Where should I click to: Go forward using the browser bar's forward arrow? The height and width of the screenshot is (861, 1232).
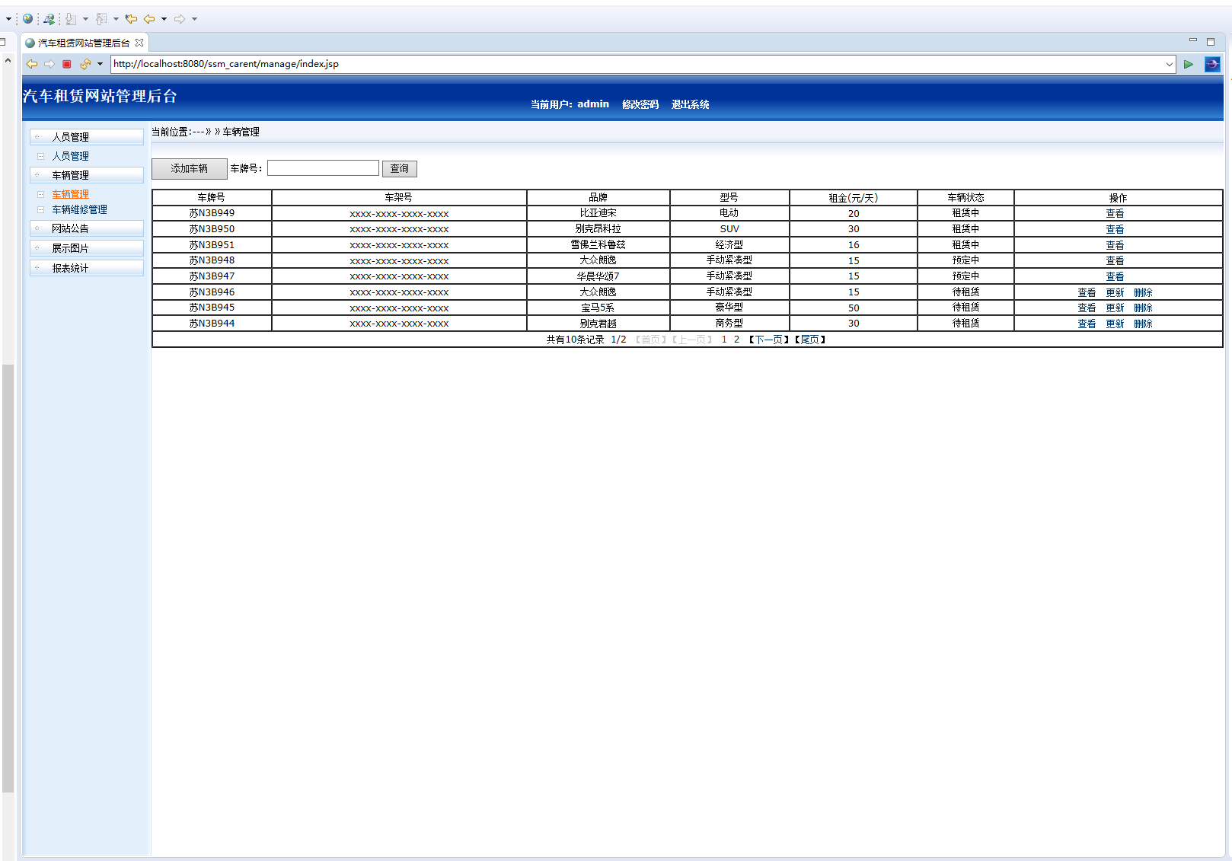[x=49, y=64]
